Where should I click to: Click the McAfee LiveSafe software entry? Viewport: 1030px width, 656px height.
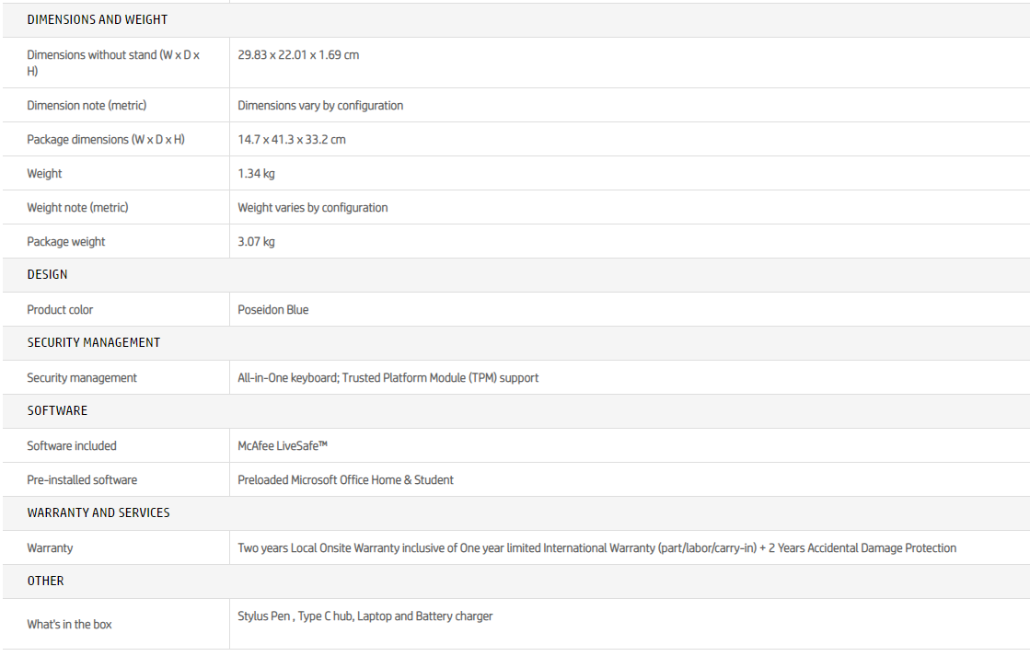(283, 446)
